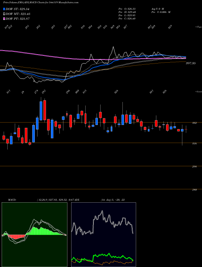Viewport: 202px width, 267px height.
Task: Click the 316 price level label
Action: 195,144
